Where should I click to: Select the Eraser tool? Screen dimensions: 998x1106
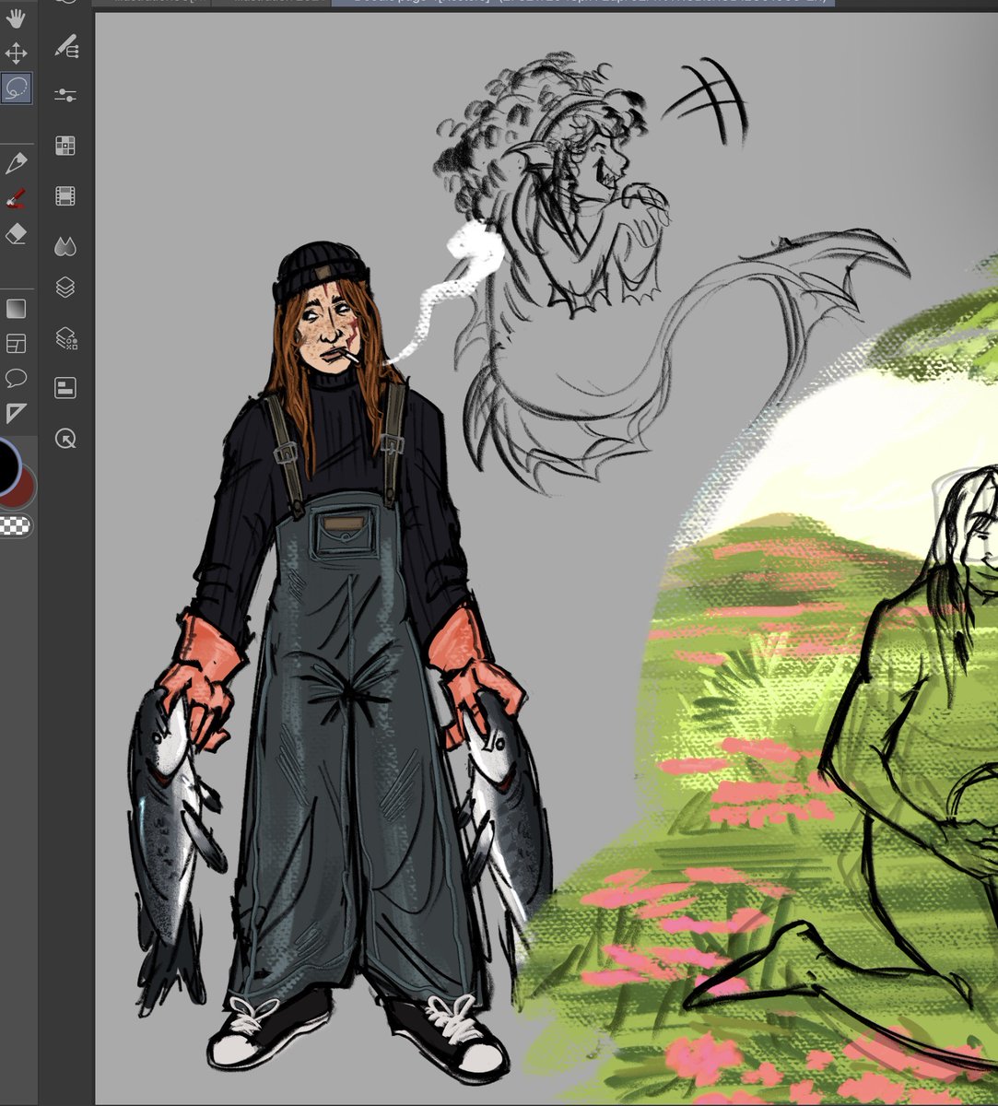pos(17,234)
